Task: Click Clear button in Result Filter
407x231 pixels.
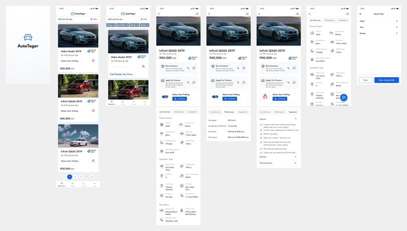Action: pyautogui.click(x=366, y=80)
